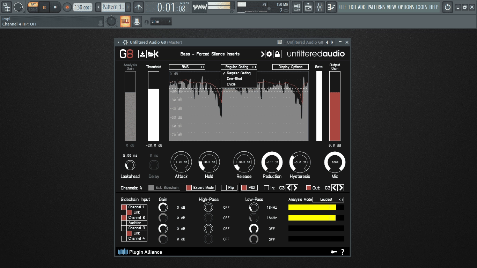The width and height of the screenshot is (477, 268).
Task: Open the mixer faders view icon
Action: (x=320, y=7)
